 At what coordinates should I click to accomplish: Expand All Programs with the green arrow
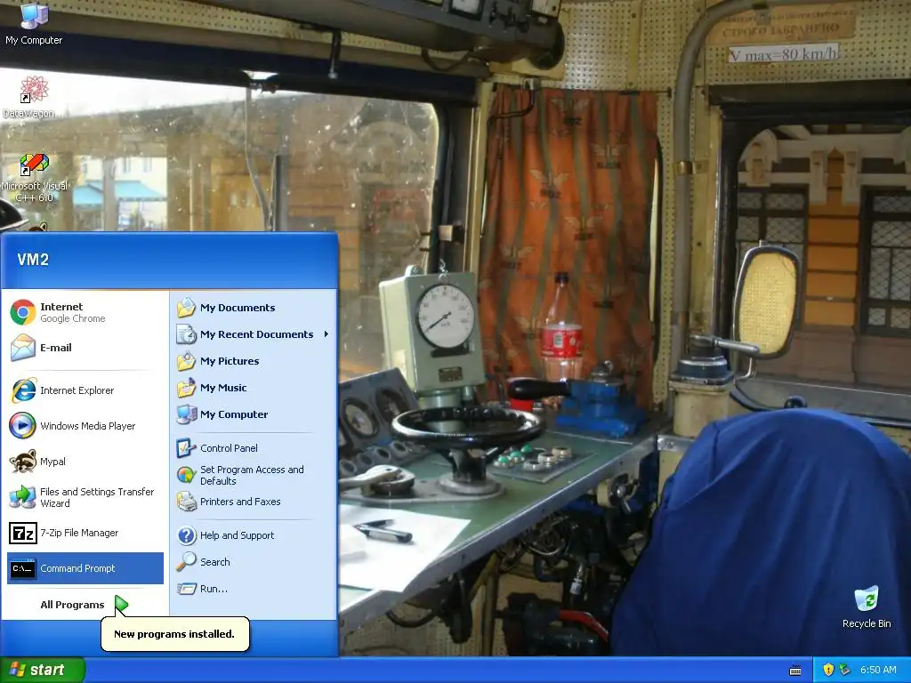click(x=121, y=605)
